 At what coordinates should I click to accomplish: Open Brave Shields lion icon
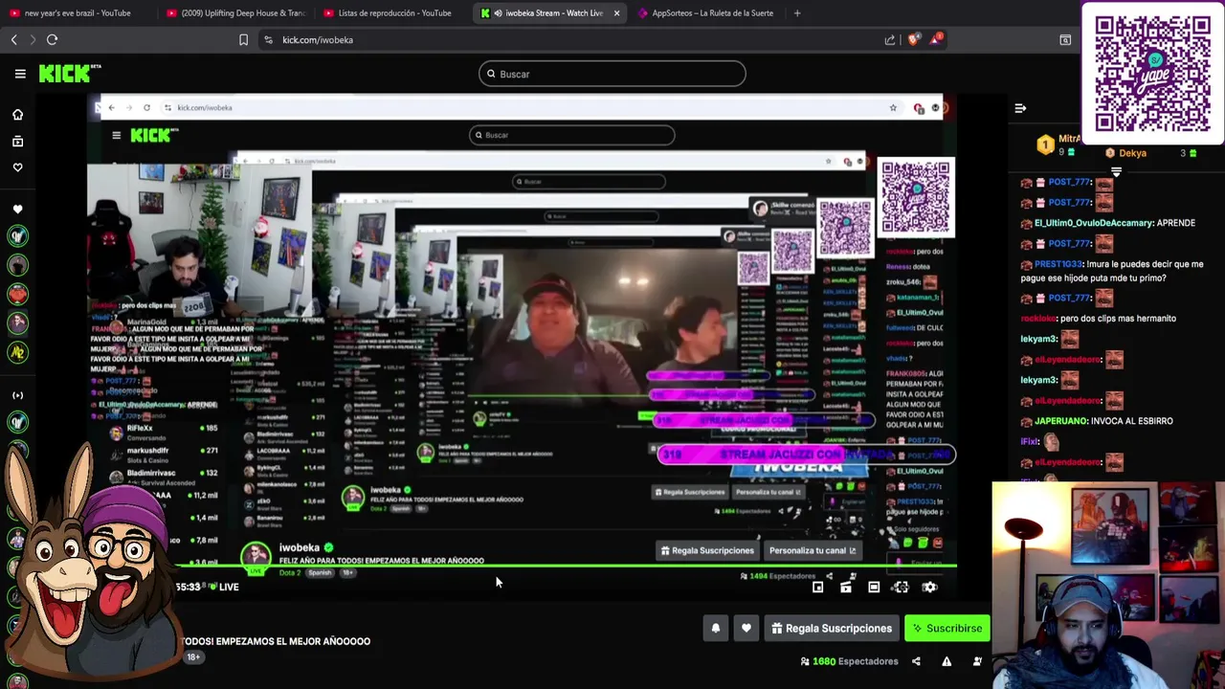(913, 39)
